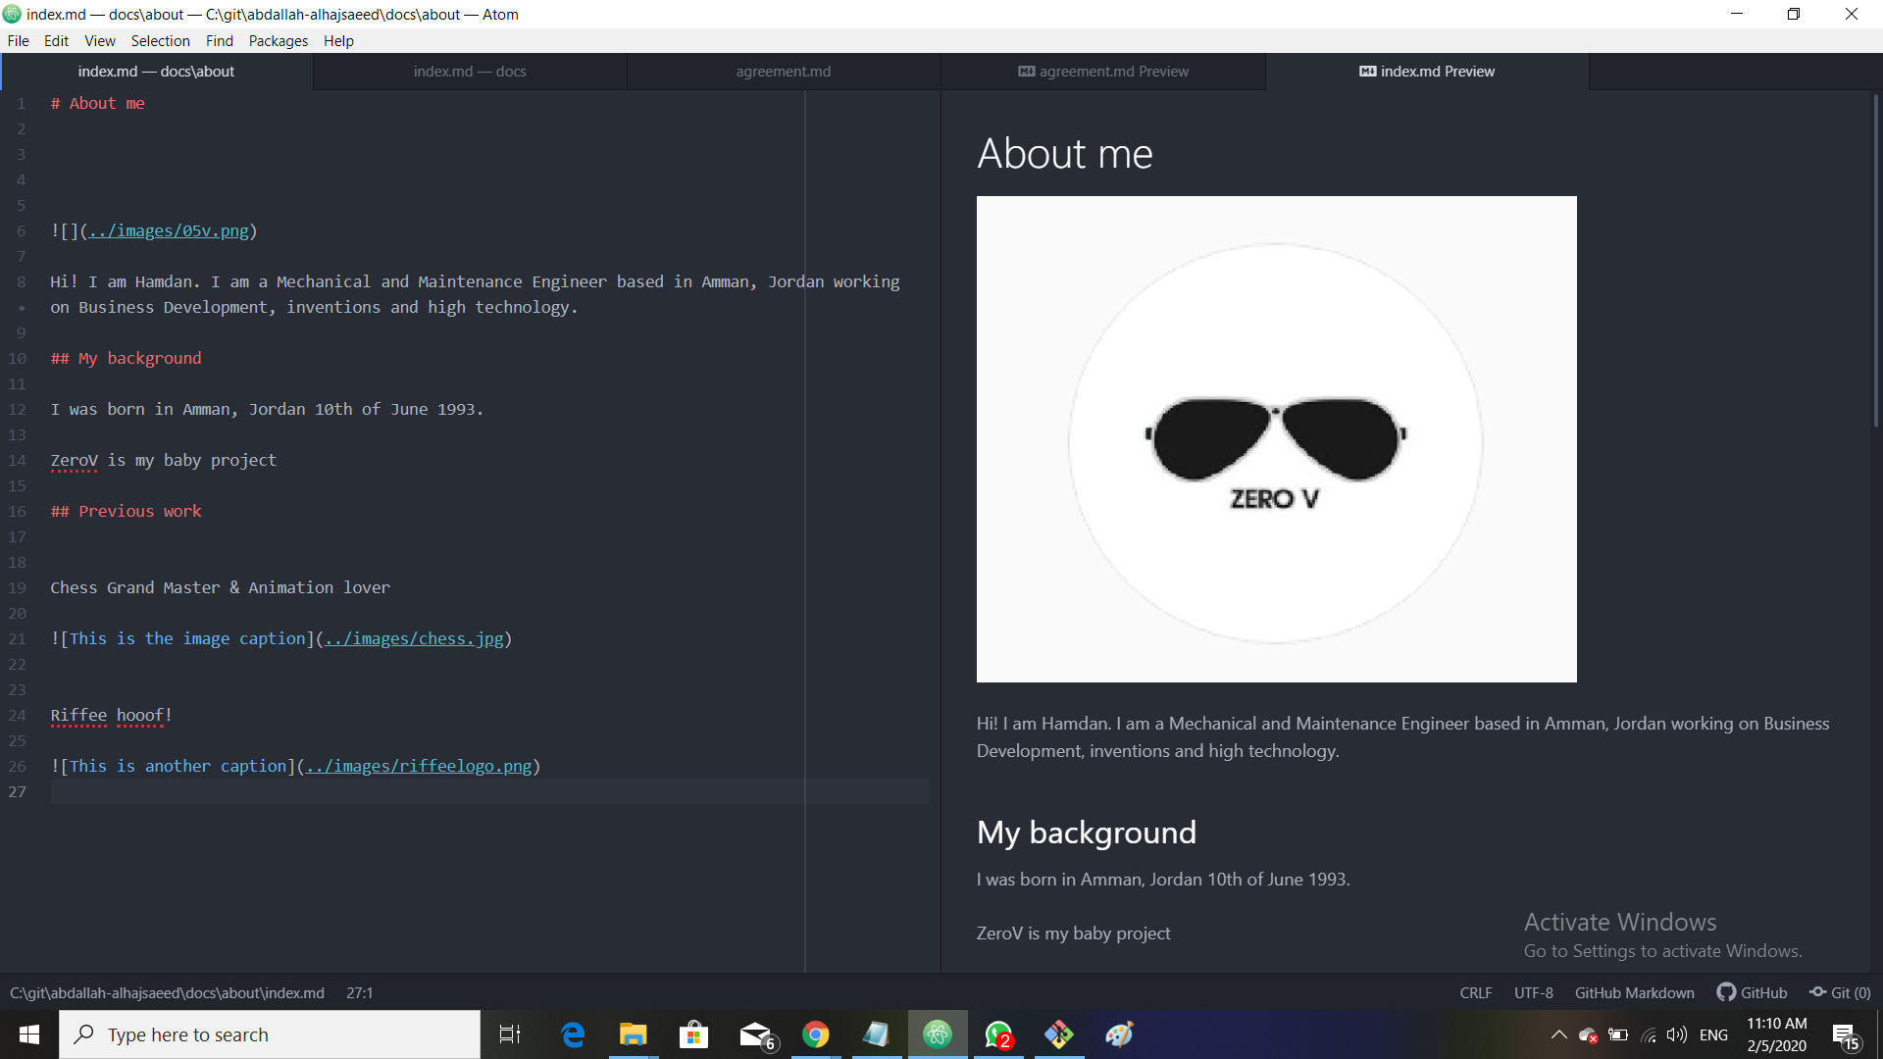Switch to the agreement.md tab
The width and height of the screenshot is (1883, 1059).
[x=781, y=70]
